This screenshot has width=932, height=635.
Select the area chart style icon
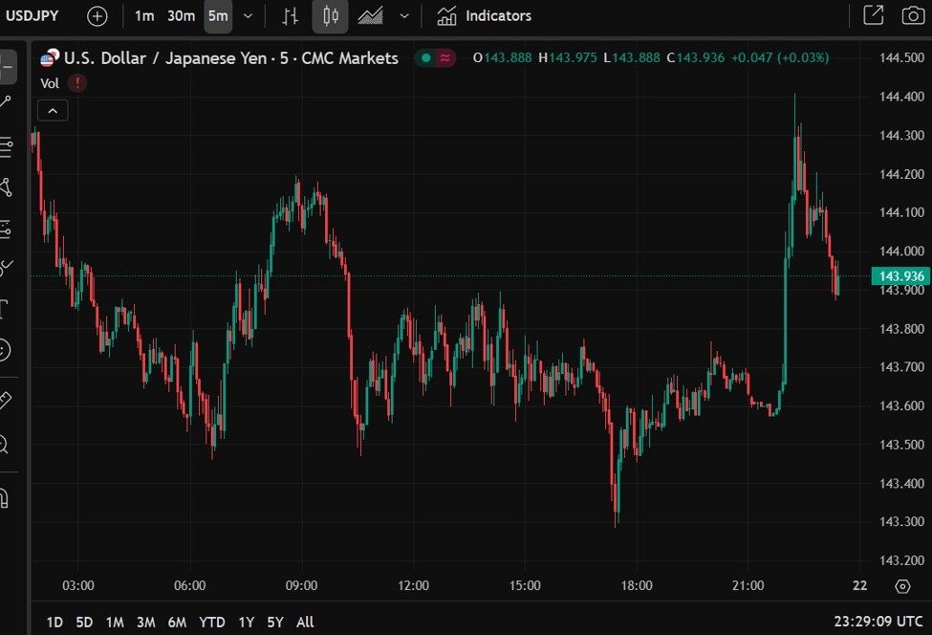371,16
